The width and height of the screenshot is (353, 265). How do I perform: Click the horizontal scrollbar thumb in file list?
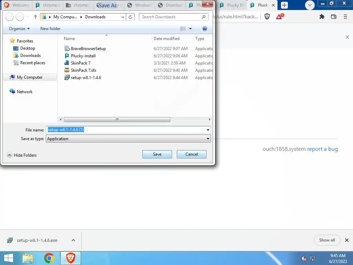click(117, 119)
